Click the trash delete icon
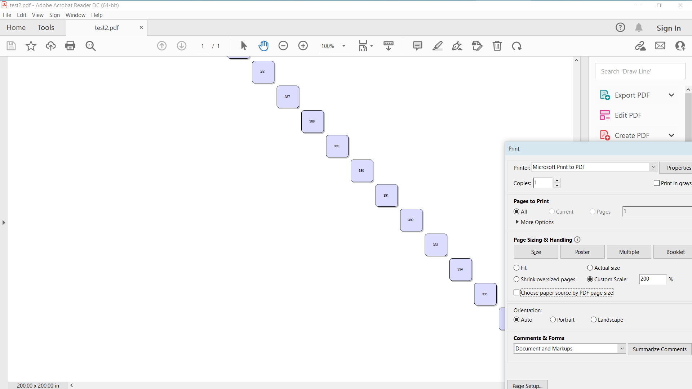Screen dimensions: 692x389 click(x=497, y=46)
